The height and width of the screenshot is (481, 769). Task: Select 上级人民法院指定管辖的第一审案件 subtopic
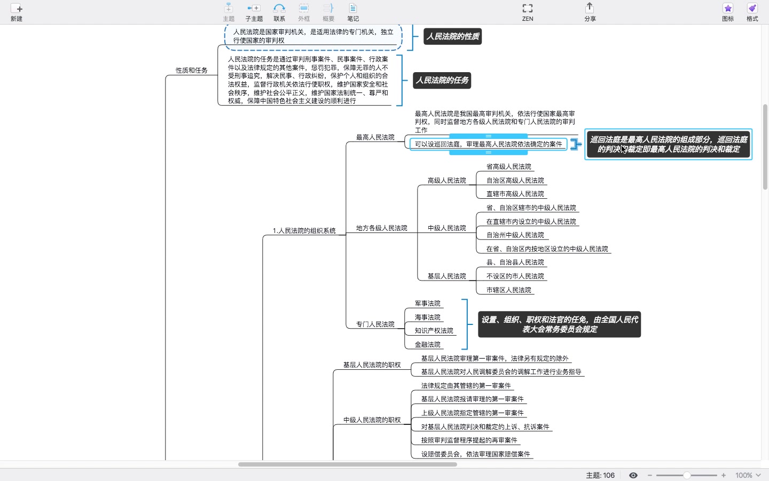pos(473,413)
